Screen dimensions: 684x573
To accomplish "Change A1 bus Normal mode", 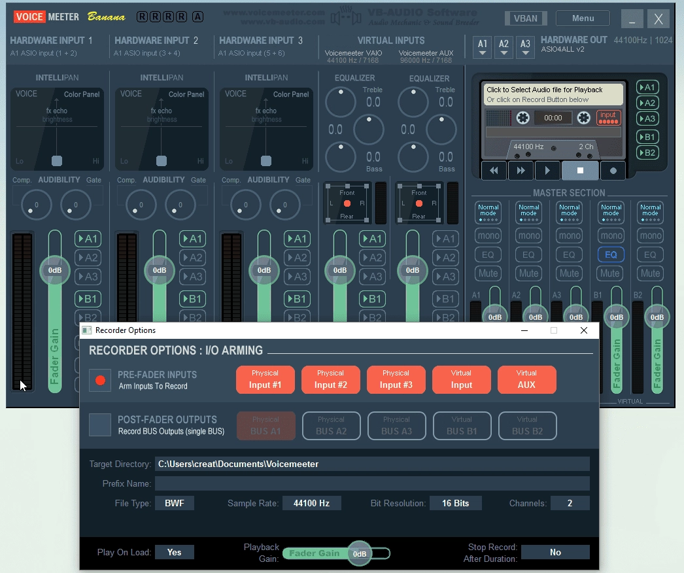I will tap(488, 213).
